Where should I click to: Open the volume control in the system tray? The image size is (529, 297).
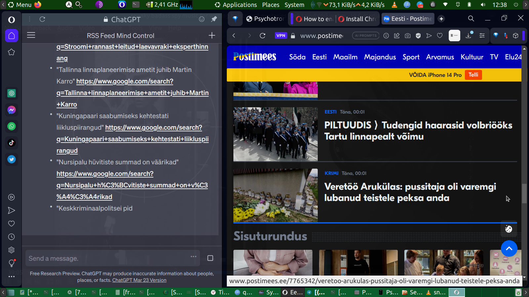tap(483, 5)
